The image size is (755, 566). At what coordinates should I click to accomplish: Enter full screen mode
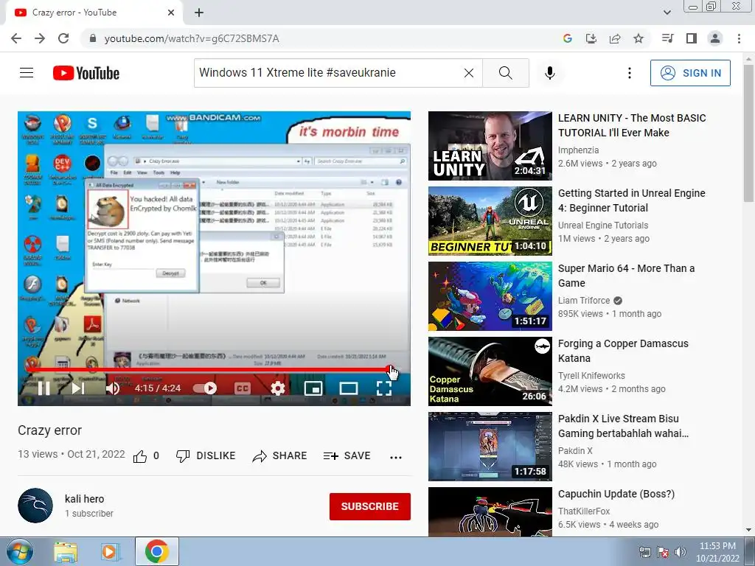click(383, 388)
